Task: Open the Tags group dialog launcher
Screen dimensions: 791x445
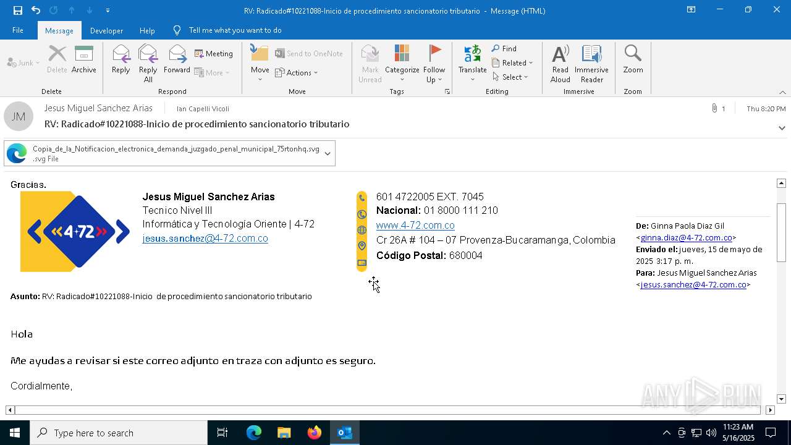Action: coord(447,91)
